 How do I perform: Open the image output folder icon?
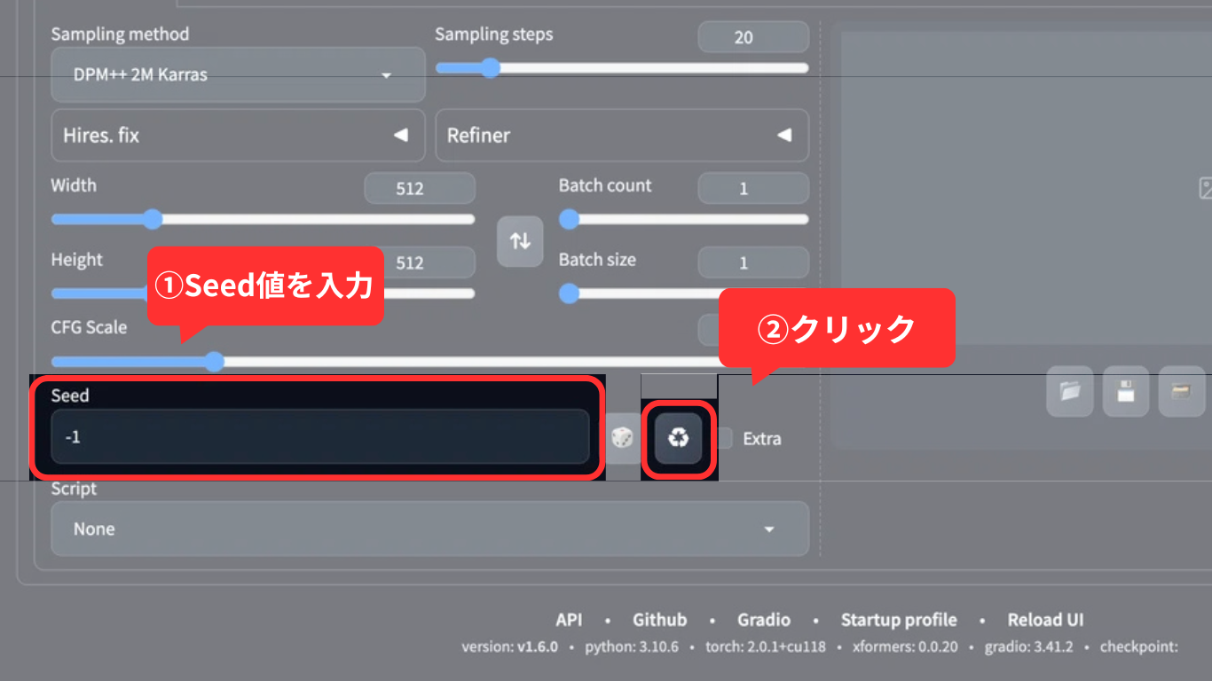(1069, 392)
